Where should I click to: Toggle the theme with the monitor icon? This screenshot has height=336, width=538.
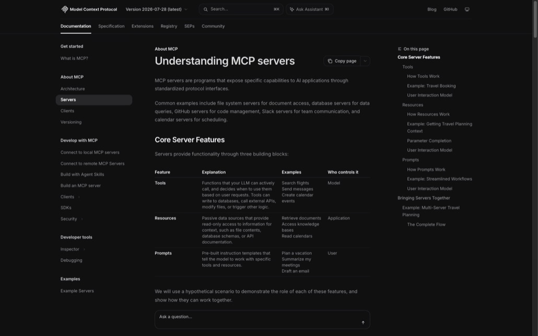[x=467, y=9]
